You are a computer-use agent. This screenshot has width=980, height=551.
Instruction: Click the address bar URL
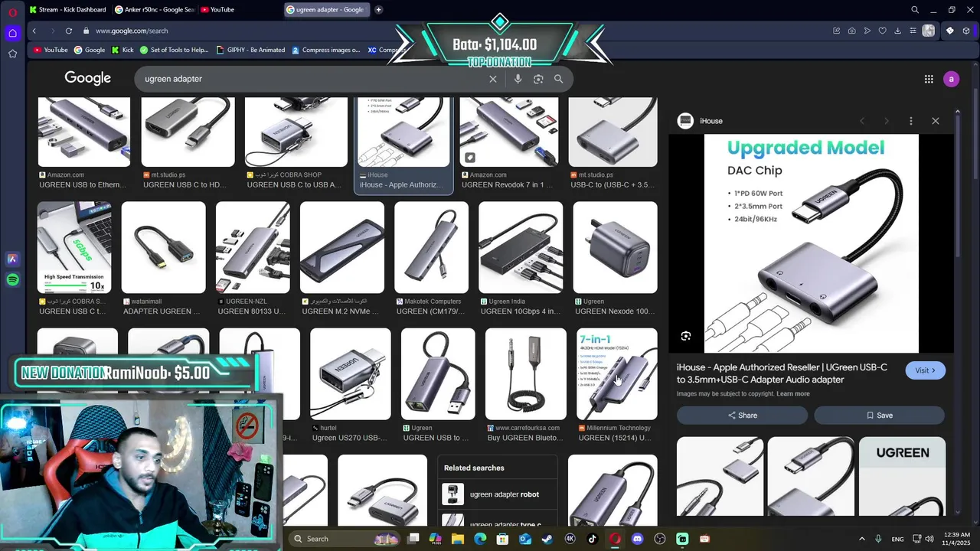(x=132, y=31)
